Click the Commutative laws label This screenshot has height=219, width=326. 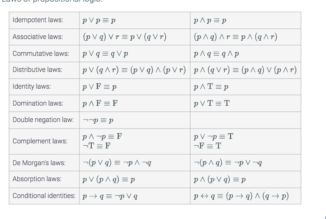click(x=41, y=53)
